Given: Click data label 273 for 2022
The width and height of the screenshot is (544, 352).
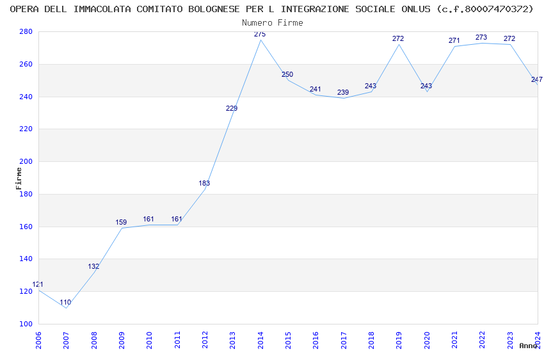Looking at the screenshot, I should (x=481, y=38).
